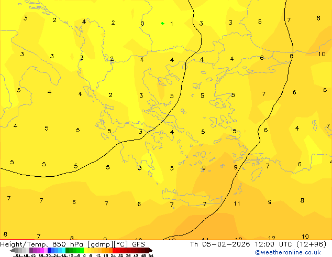332x257 pixels.
Task: Click the dark maroon right arrow of legend
Action: coord(151,250)
